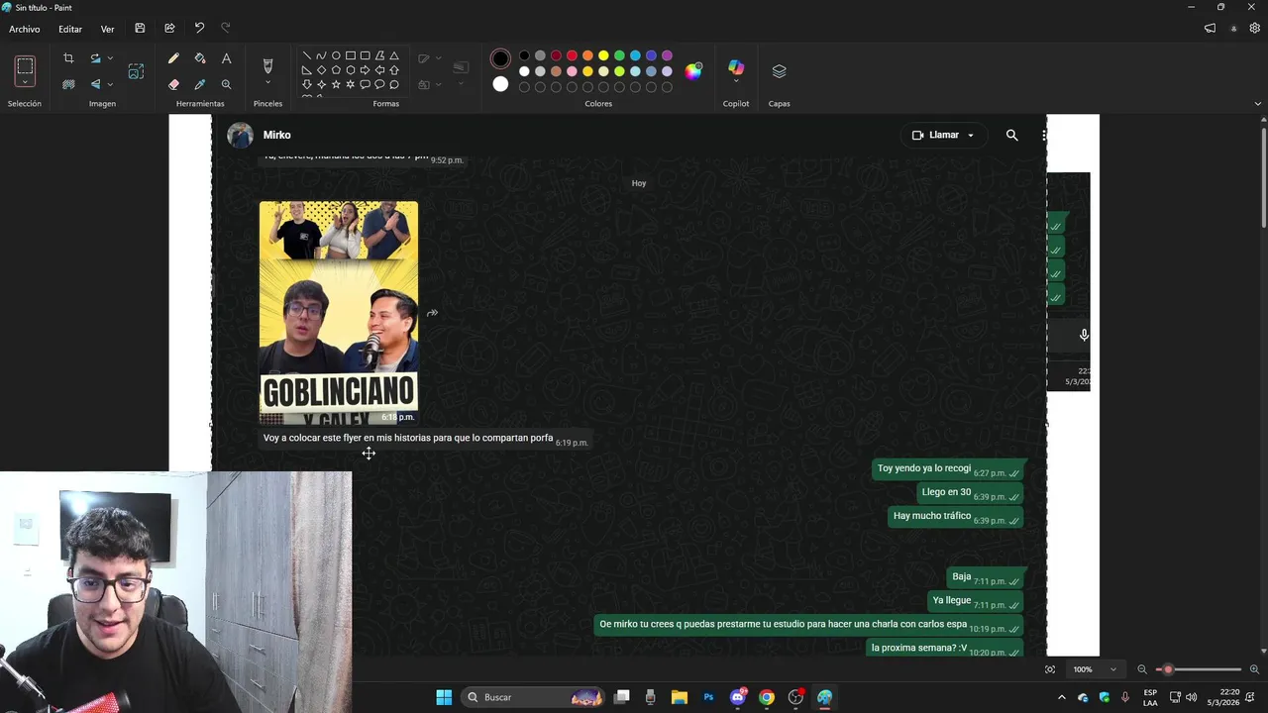The image size is (1268, 713).
Task: Select the secondary white color circle
Action: tap(500, 84)
